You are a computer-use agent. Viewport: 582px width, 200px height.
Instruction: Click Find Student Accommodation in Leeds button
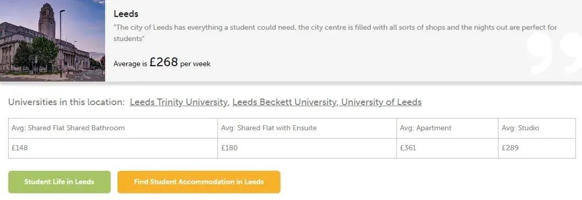click(x=199, y=182)
